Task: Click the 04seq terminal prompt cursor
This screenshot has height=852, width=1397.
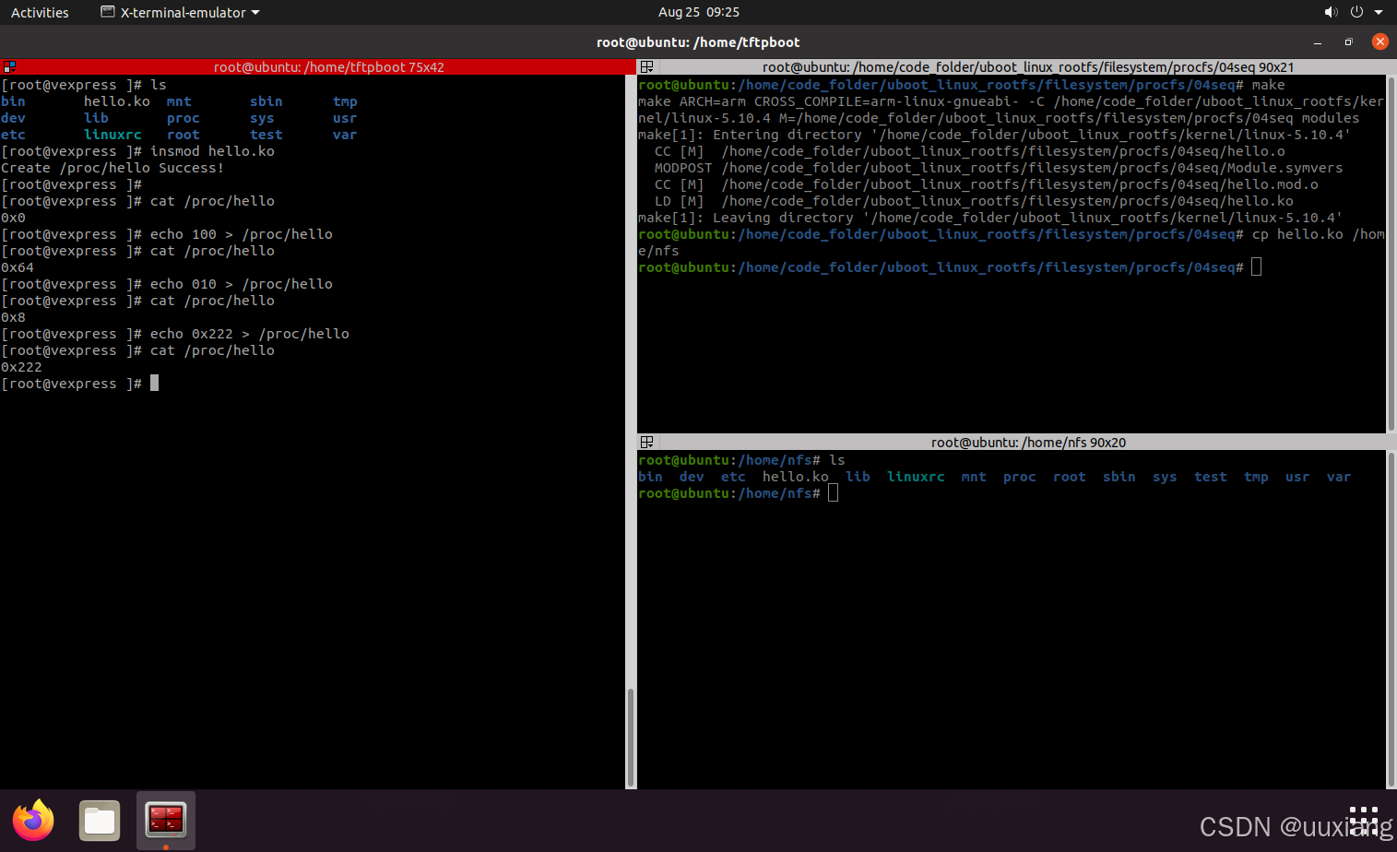Action: pos(1256,267)
